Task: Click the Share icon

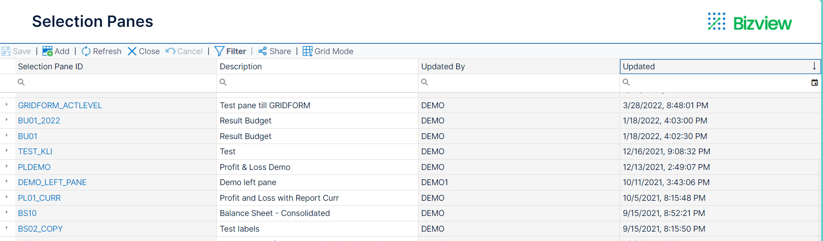Action: point(262,51)
